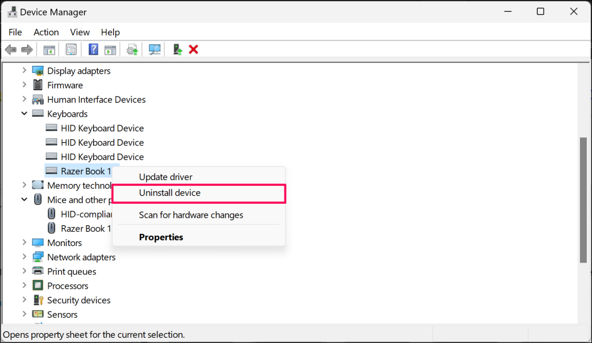The image size is (592, 343).
Task: Click the Back arrow in the toolbar
Action: [10, 50]
